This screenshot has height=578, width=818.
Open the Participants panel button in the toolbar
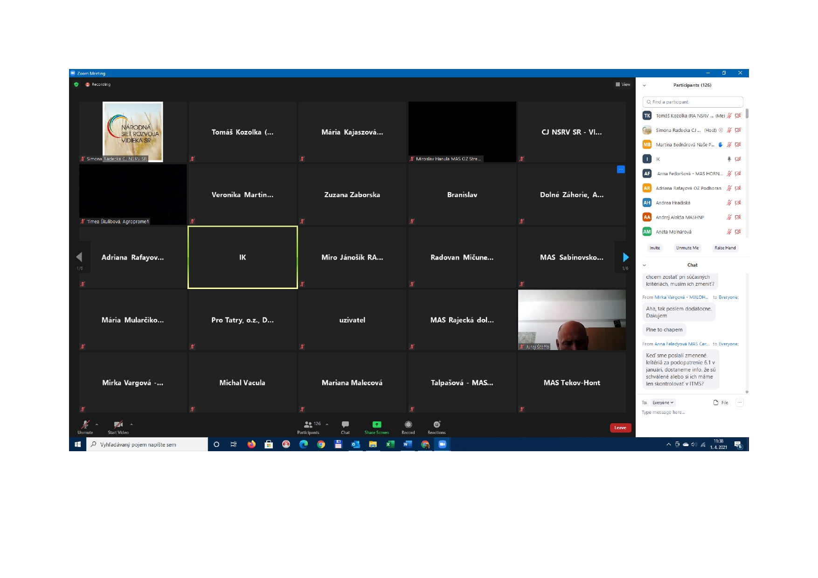click(308, 427)
